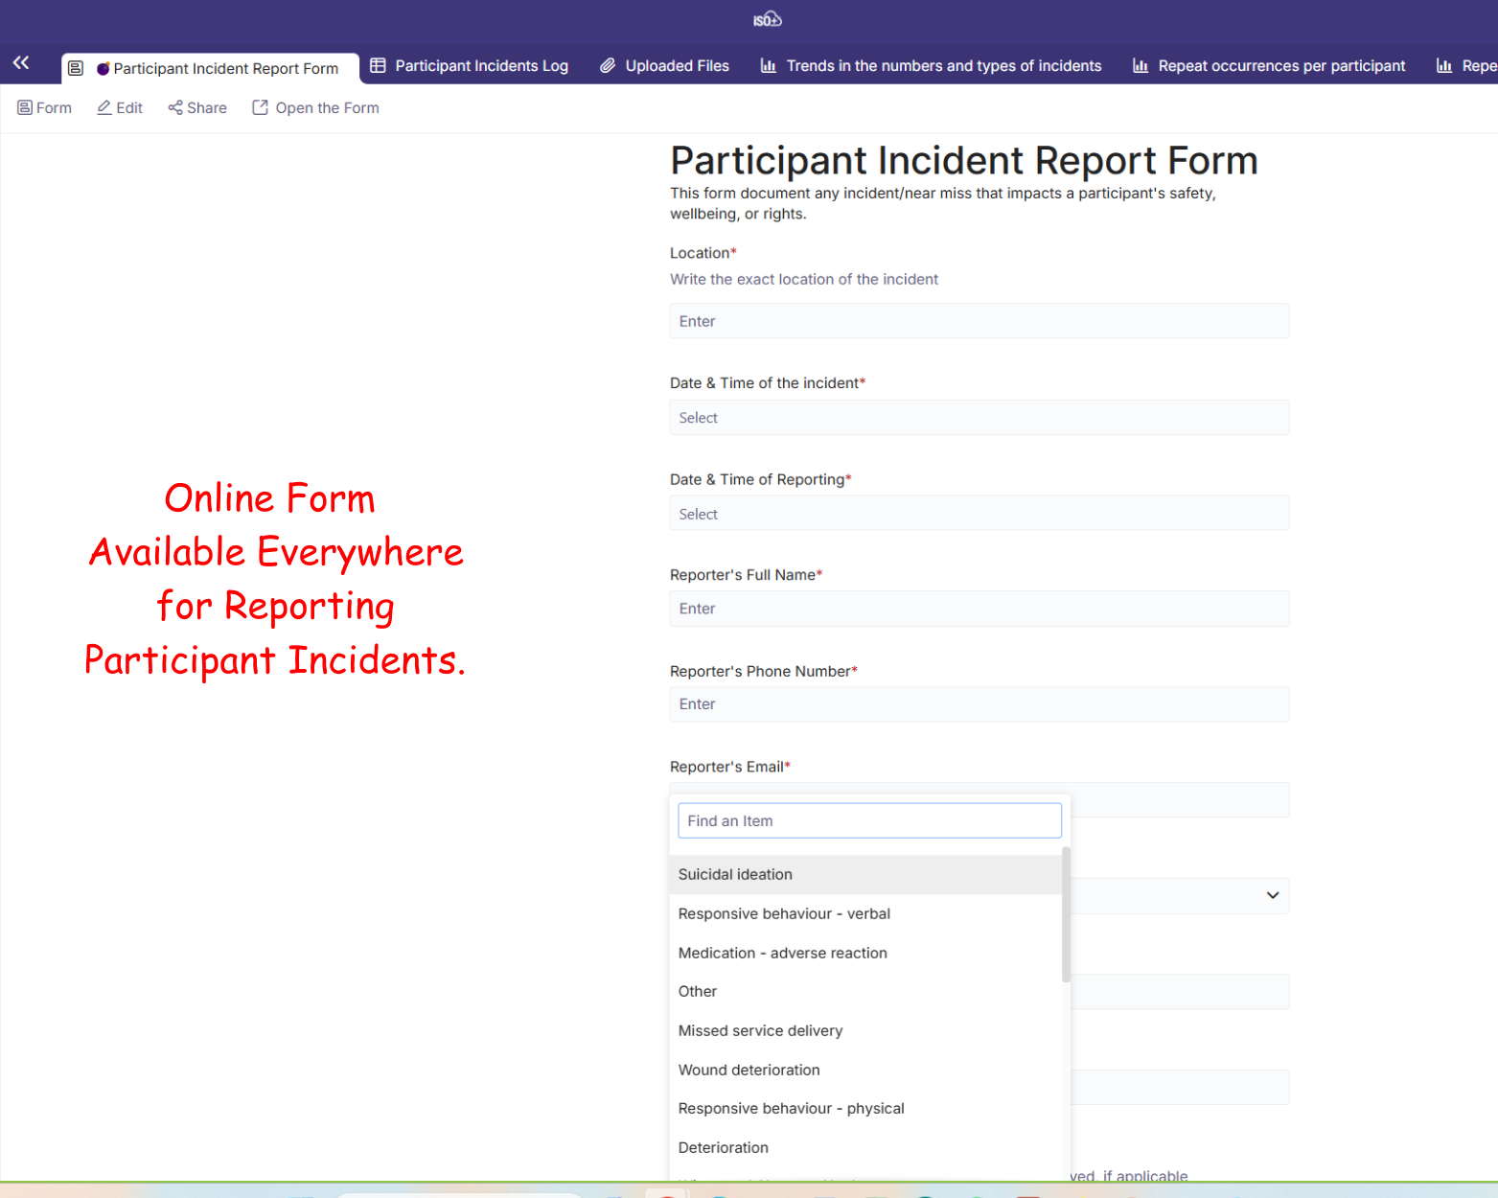Open the Date & Time of Reporting picker

coord(979,514)
